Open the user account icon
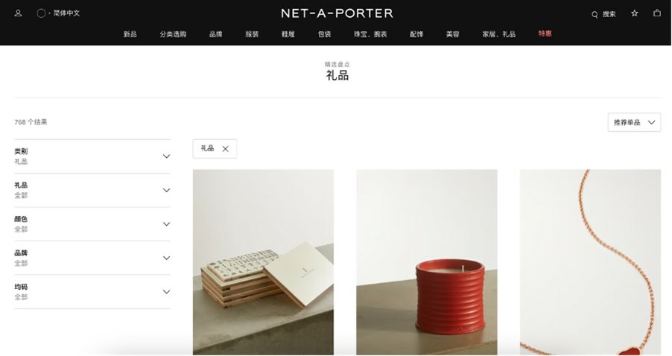The image size is (672, 356). 18,13
